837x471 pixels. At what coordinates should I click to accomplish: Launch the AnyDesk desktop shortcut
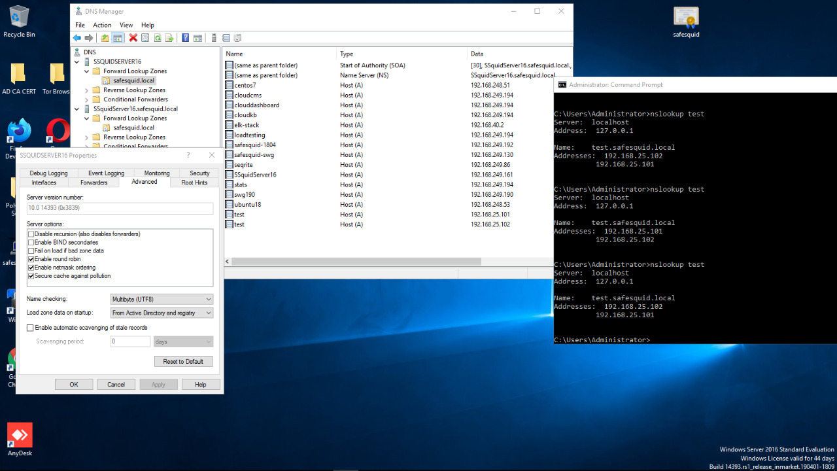(20, 440)
